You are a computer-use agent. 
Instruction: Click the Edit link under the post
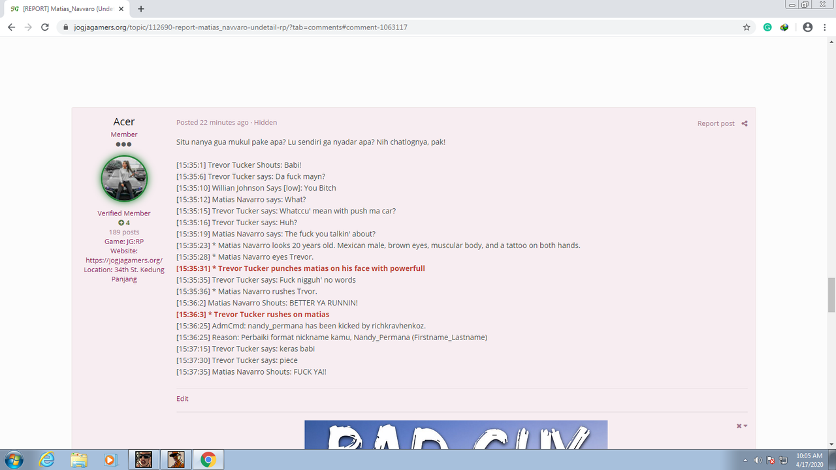[182, 399]
